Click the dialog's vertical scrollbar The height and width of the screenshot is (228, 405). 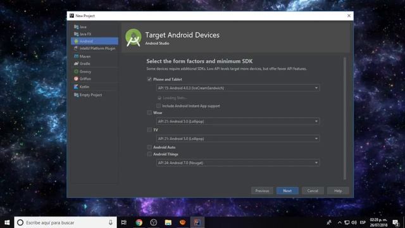(345, 118)
